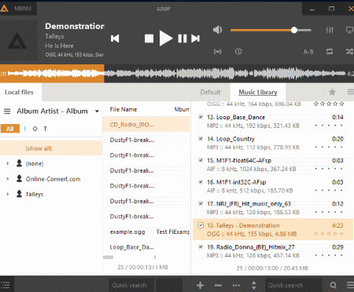
Task: Add files with the plus icon
Action: pyautogui.click(x=200, y=285)
